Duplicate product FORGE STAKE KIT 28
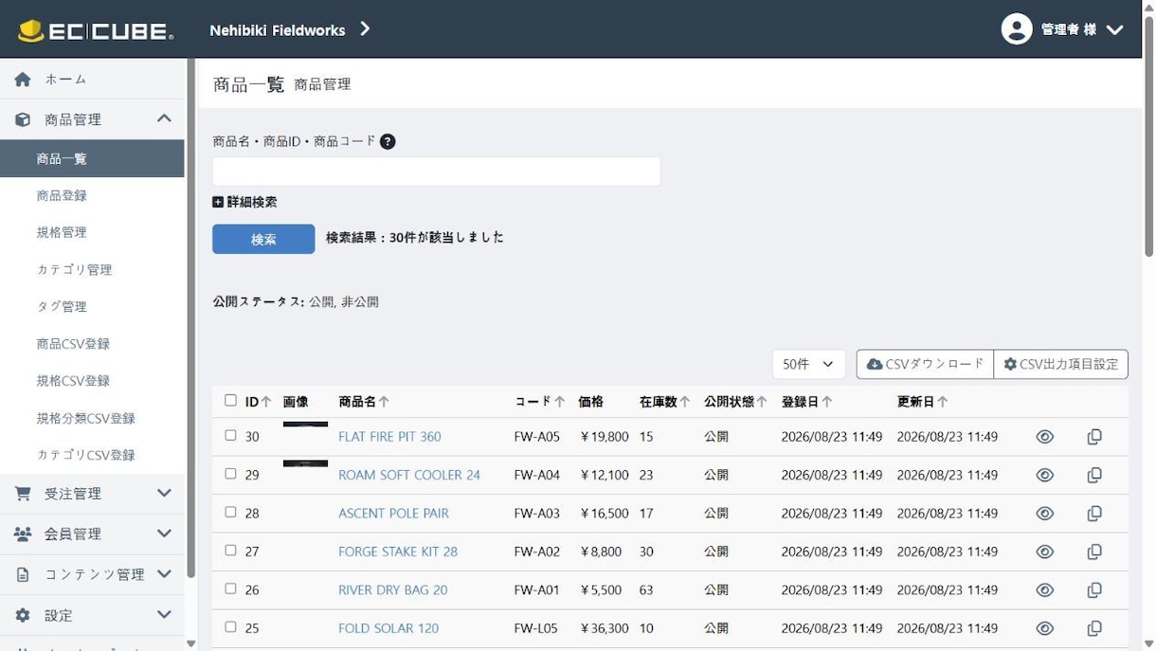This screenshot has height=651, width=1156. pos(1094,552)
